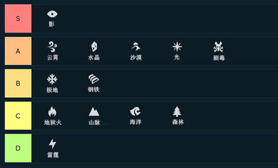
Task: Select the 森林 pine tree icon
Action: [177, 112]
